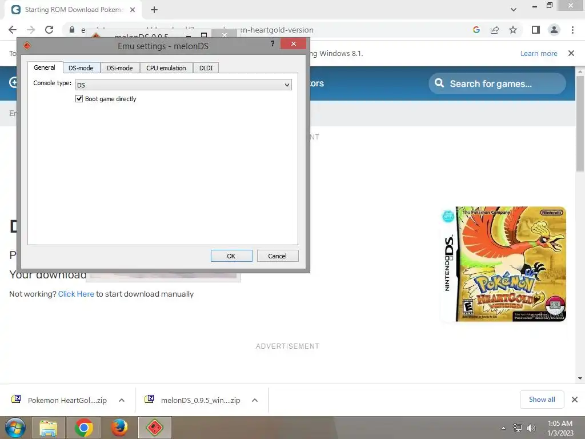The width and height of the screenshot is (585, 439).
Task: Open Chrome from the taskbar
Action: [x=83, y=428]
